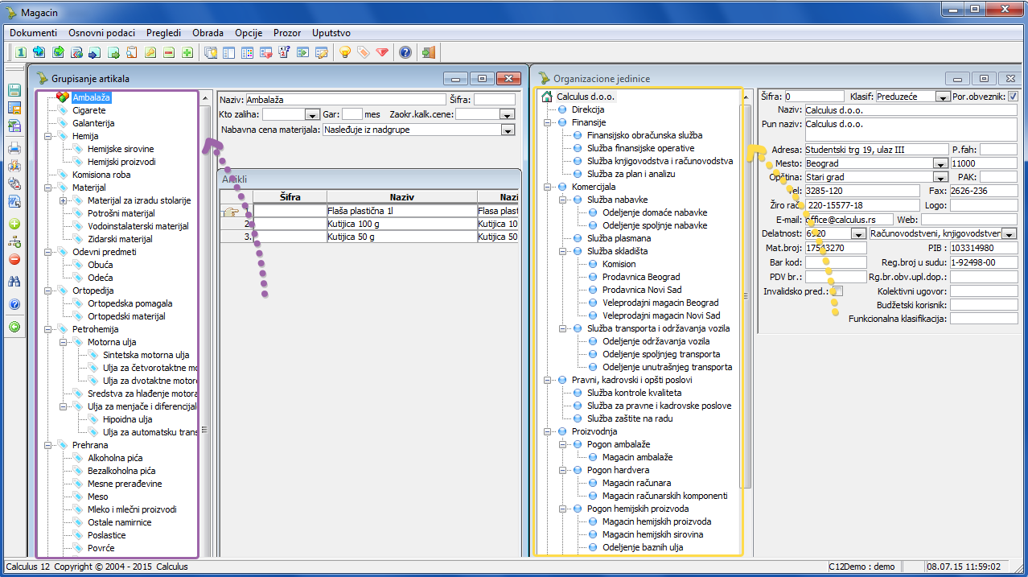Click the pencil edit form toolbar icon
This screenshot has height=577, width=1028.
(x=322, y=52)
